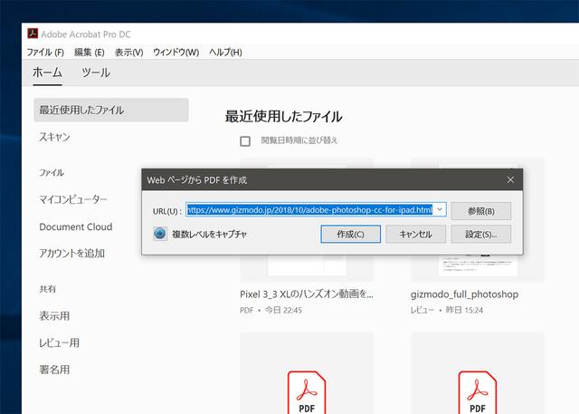Click the 作成(C) button
The image size is (579, 414).
pyautogui.click(x=350, y=234)
